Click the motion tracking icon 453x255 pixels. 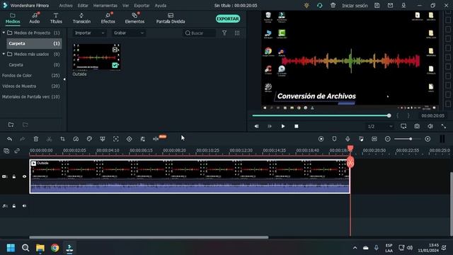point(116,139)
